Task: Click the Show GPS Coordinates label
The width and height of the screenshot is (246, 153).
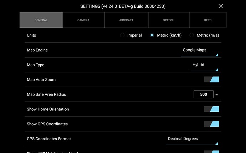Action: tap(47, 124)
